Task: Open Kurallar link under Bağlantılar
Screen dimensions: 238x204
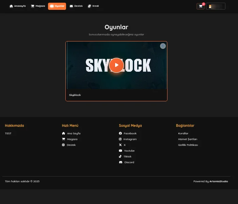Action: click(183, 133)
